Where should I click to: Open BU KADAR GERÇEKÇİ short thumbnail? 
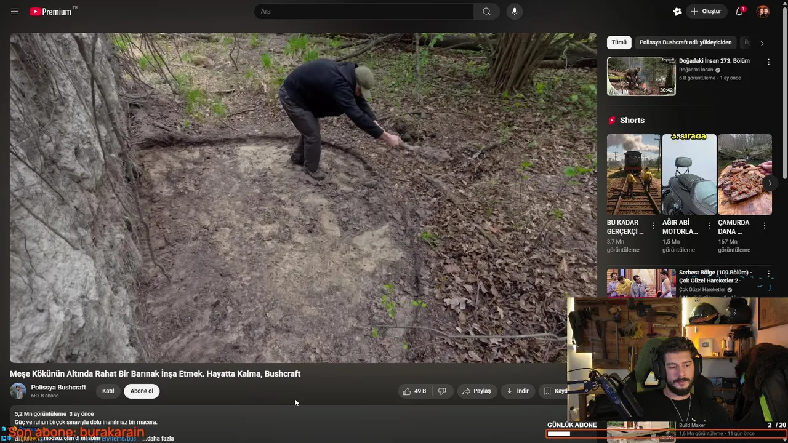[633, 174]
